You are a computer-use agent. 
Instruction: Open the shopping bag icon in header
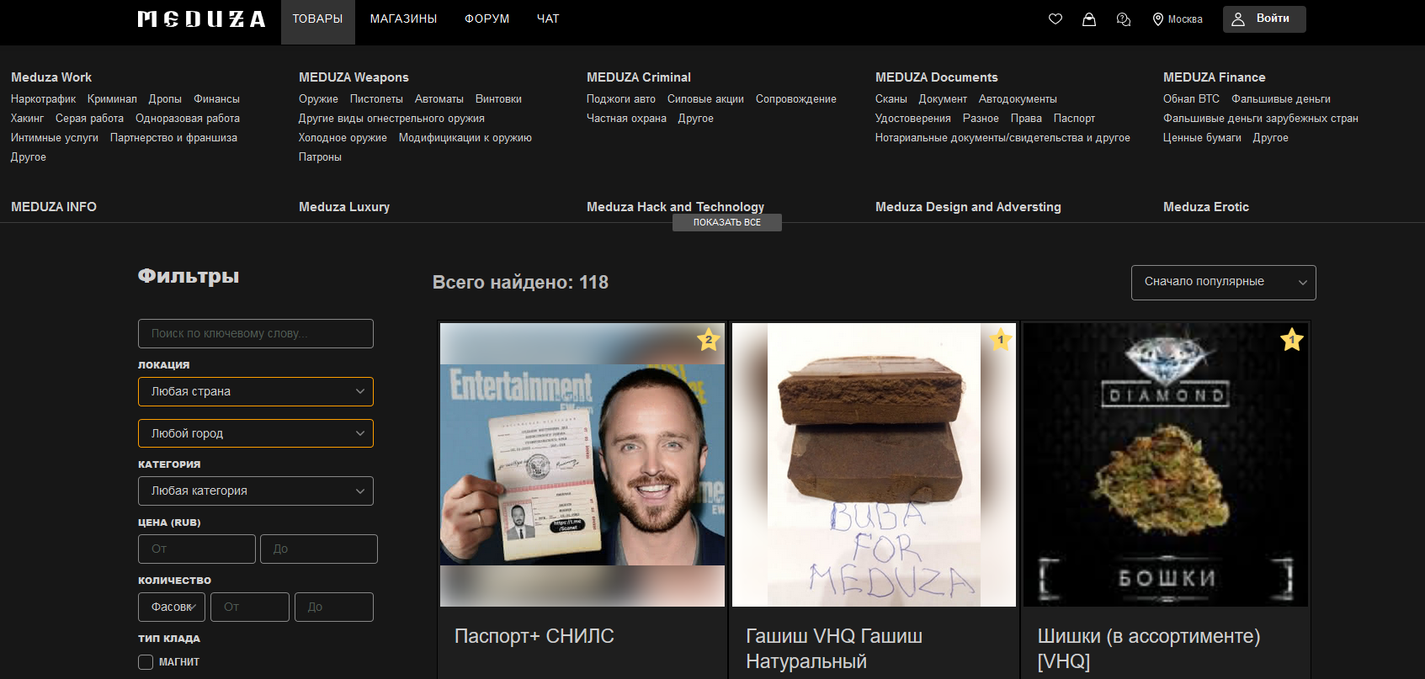1089,19
